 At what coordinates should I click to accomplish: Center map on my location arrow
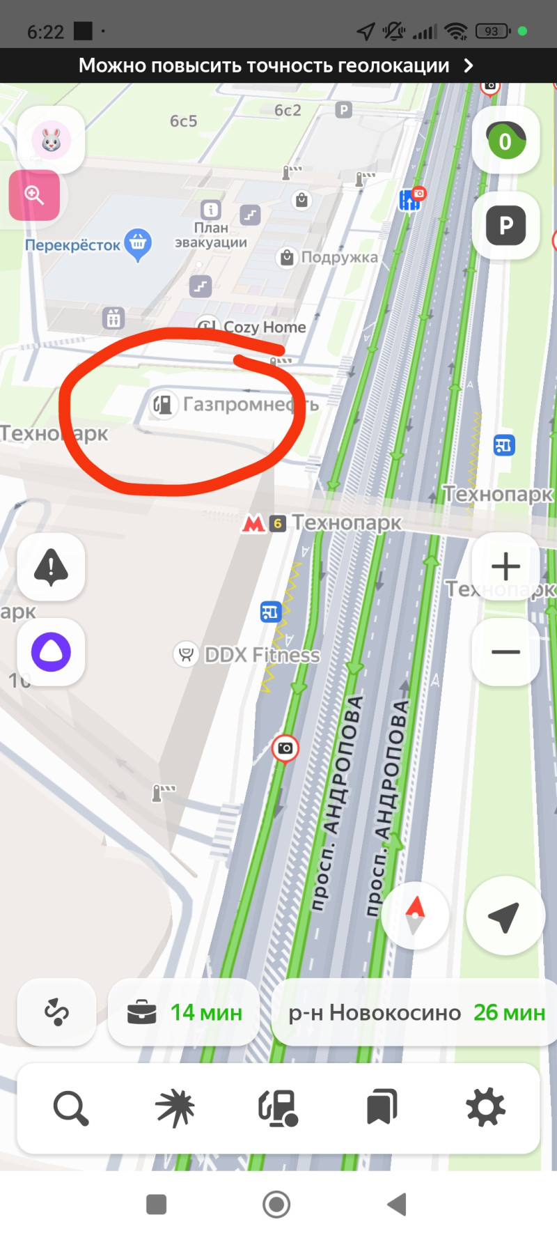(505, 916)
